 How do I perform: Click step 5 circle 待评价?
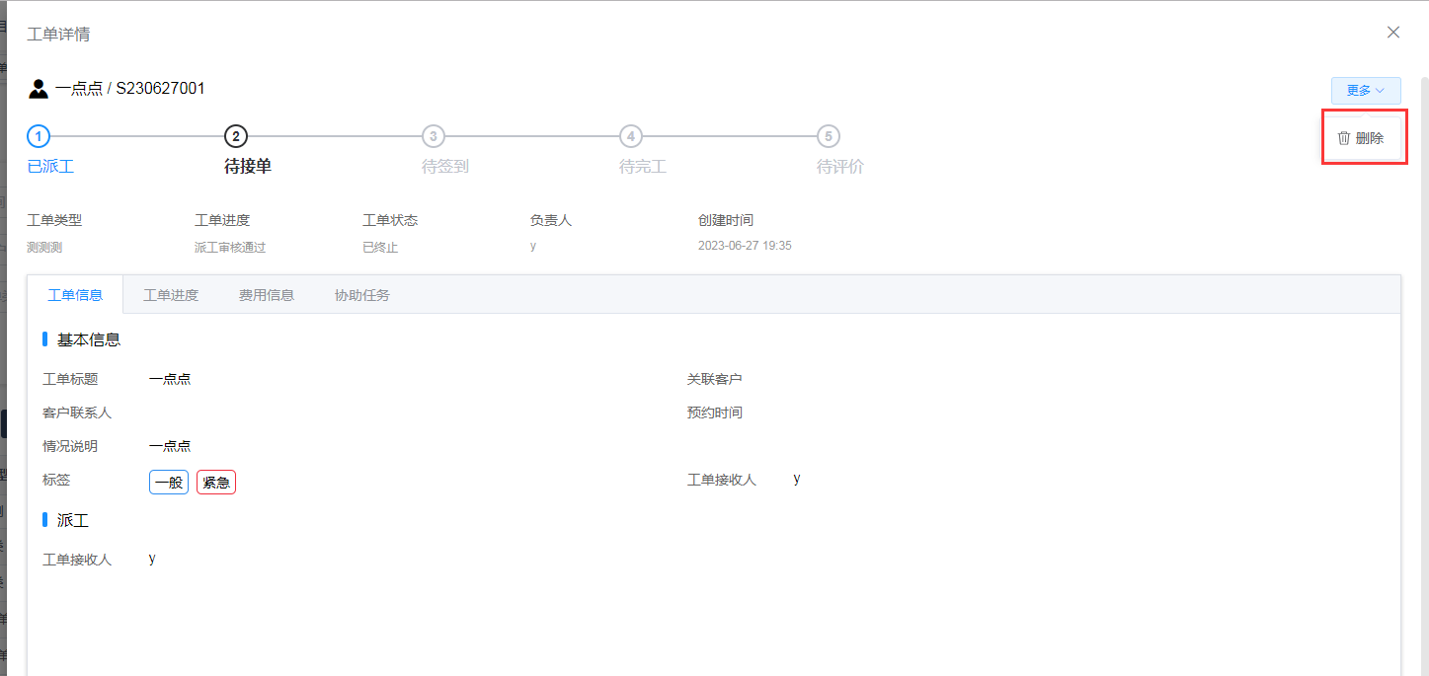[x=829, y=136]
